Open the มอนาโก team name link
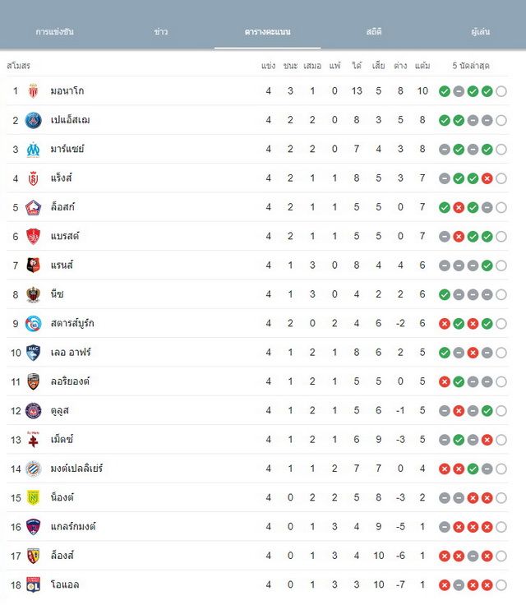526x605 pixels. point(67,91)
